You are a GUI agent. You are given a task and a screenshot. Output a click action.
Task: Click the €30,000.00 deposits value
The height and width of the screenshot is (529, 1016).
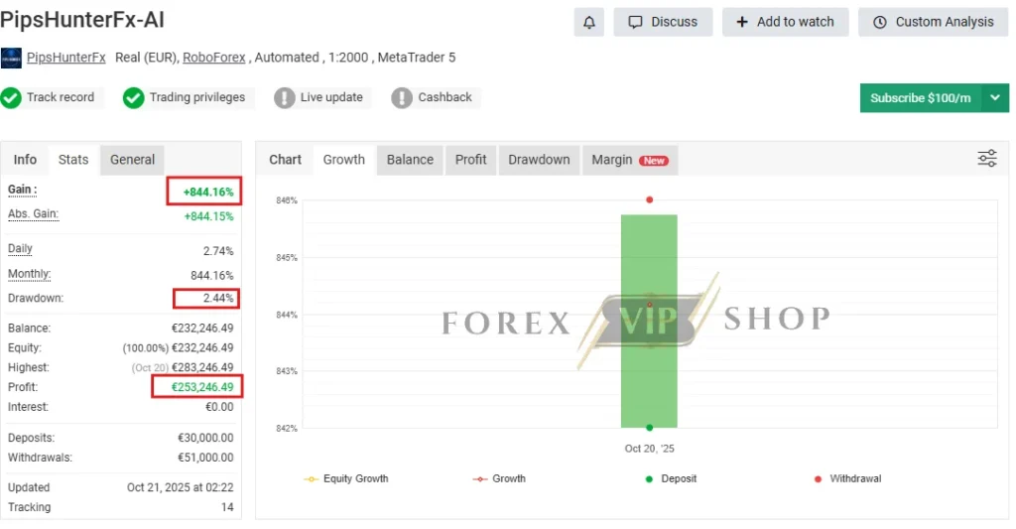point(205,438)
